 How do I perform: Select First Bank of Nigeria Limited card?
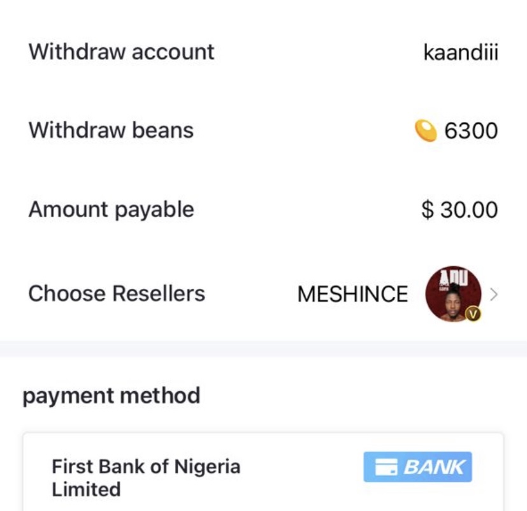coord(263,472)
